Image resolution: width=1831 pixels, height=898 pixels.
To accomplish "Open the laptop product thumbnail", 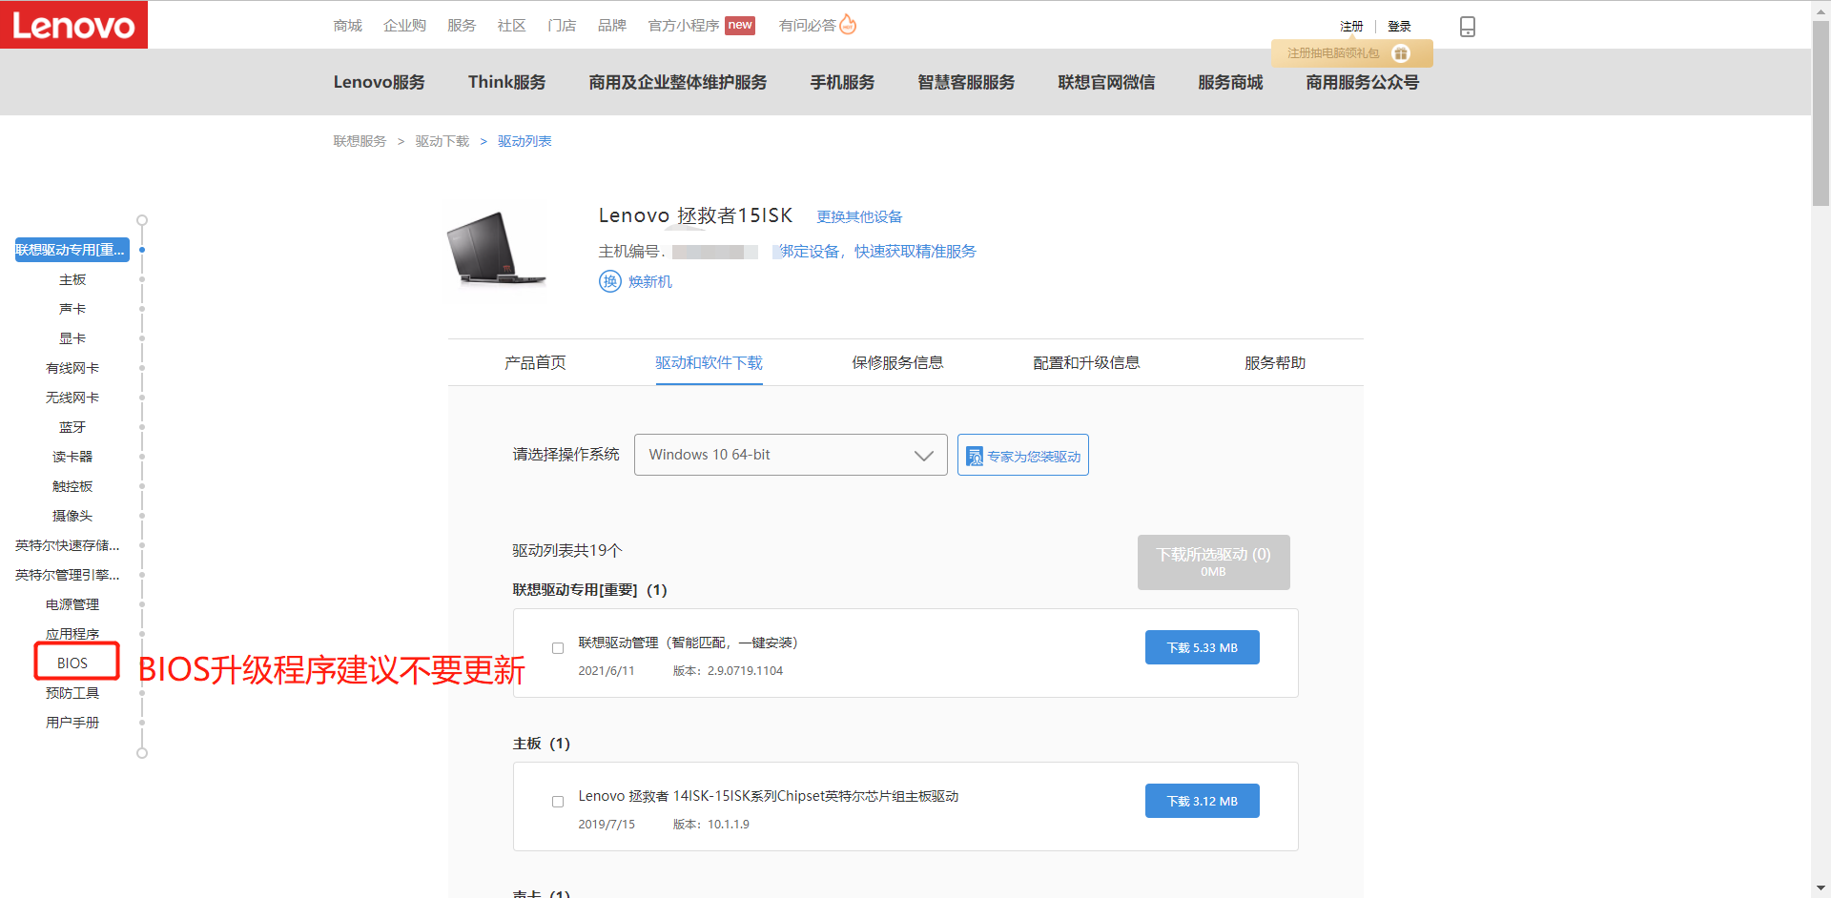I will 496,249.
